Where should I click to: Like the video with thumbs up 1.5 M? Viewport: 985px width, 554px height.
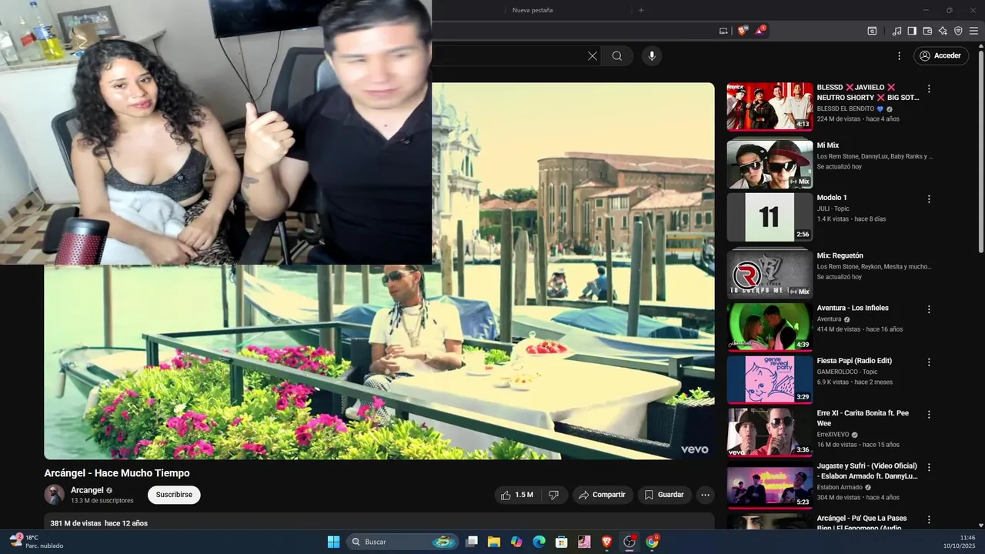click(517, 495)
